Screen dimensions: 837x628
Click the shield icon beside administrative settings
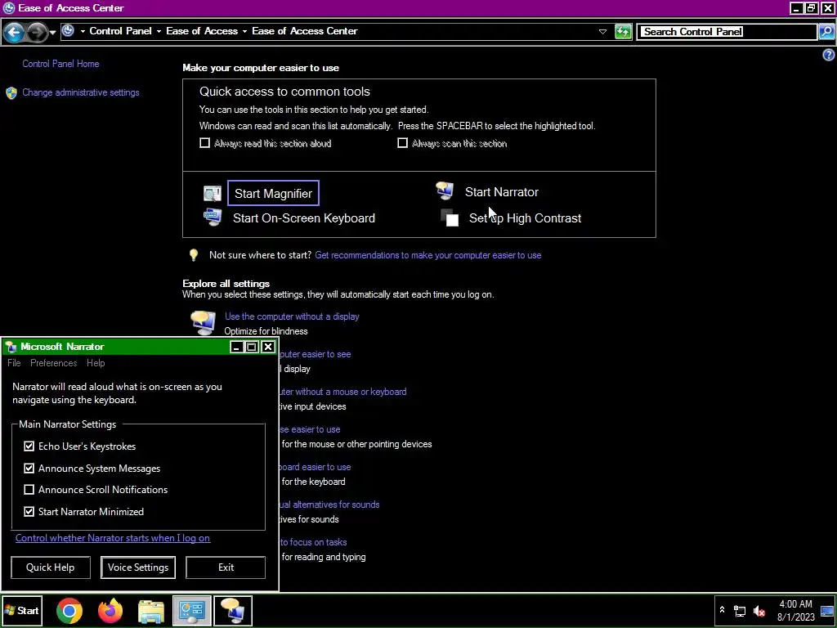point(11,93)
